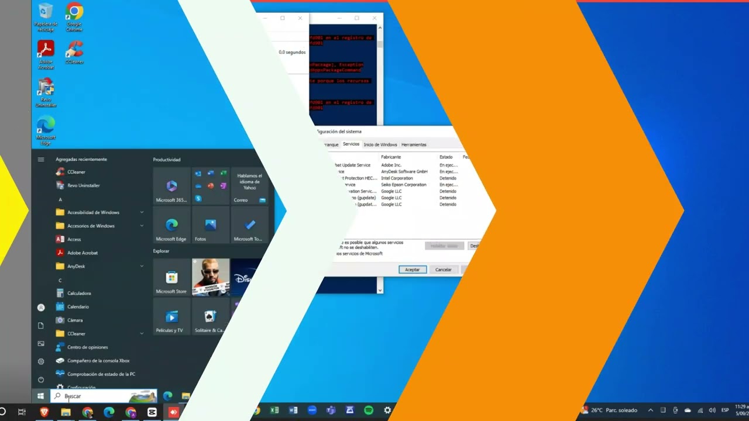
Task: Expand the CCleaner folder in app list
Action: [100, 333]
